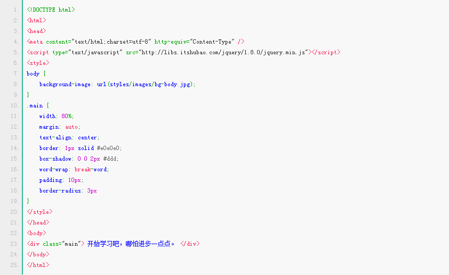
Task: Click line number 1 in the gutter
Action: (x=15, y=10)
